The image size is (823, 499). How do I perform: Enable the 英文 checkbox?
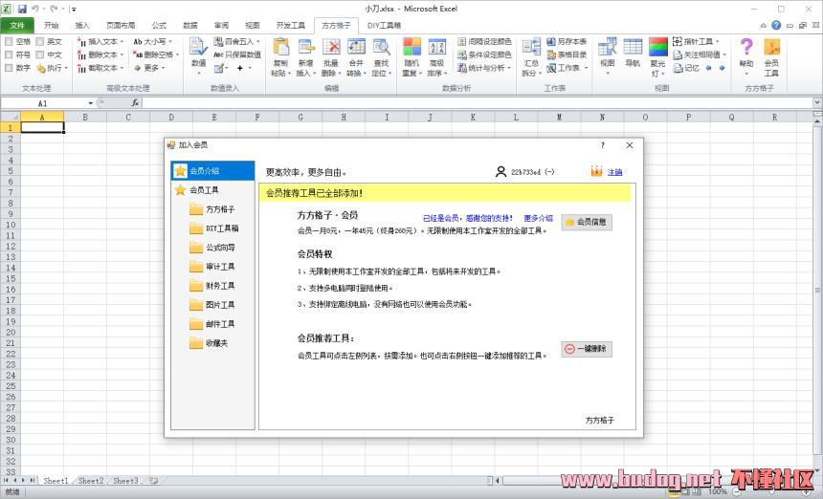(x=40, y=42)
